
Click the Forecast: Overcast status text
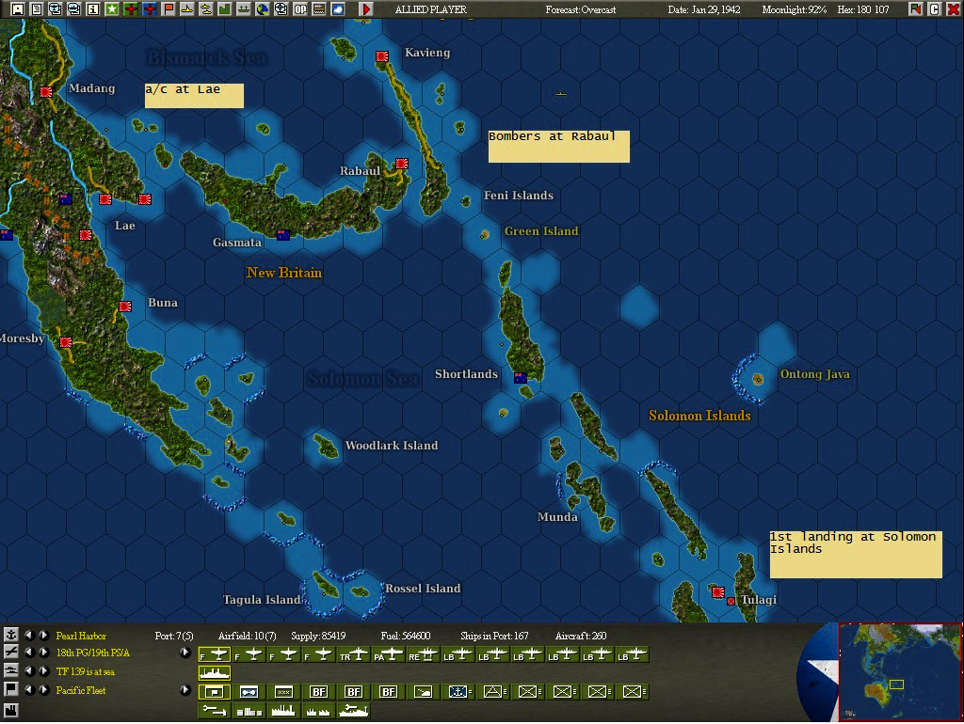(580, 9)
